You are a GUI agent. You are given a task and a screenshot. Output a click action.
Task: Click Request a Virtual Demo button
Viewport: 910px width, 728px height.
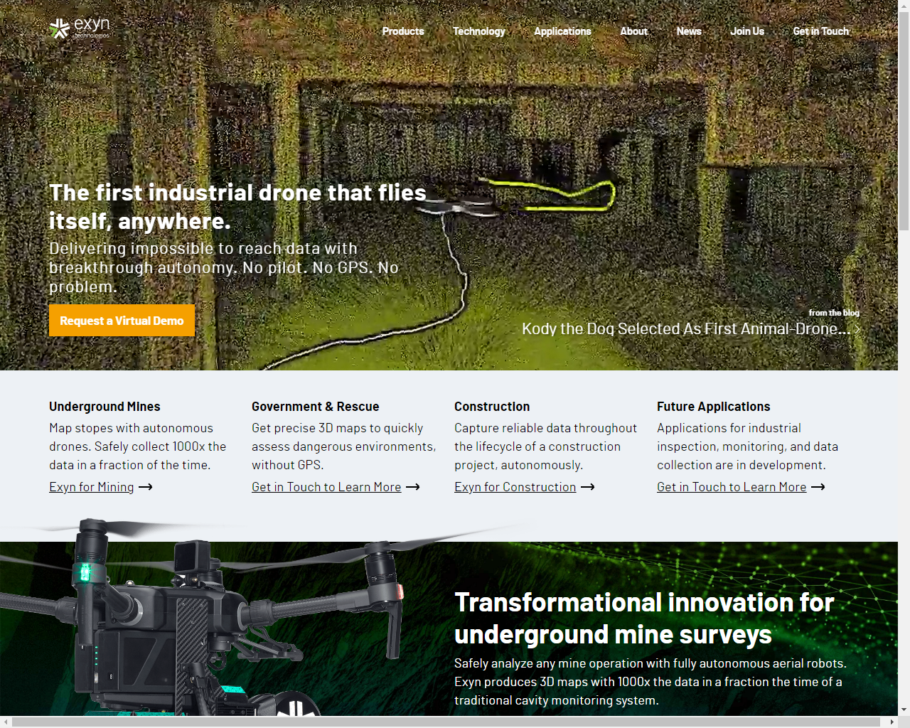click(122, 321)
